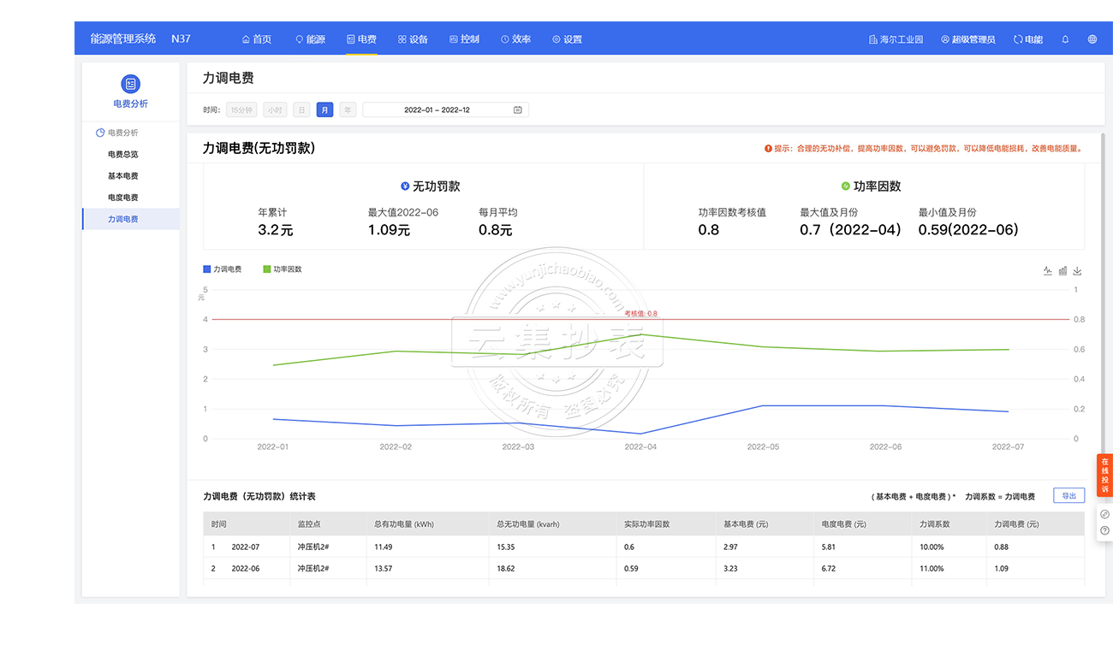Image resolution: width=1113 pixels, height=650 pixels.
Task: Select 日 time granularity
Action: coord(301,109)
